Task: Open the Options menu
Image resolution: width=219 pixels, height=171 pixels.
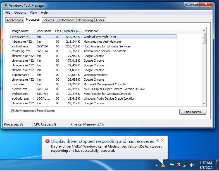Action: (20, 13)
